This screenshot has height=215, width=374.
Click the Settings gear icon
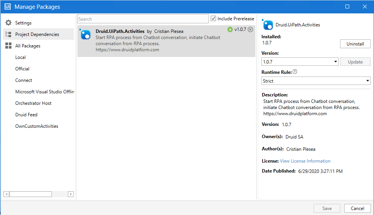(8, 23)
